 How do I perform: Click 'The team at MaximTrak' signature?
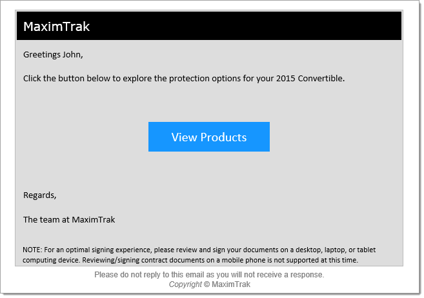(69, 220)
